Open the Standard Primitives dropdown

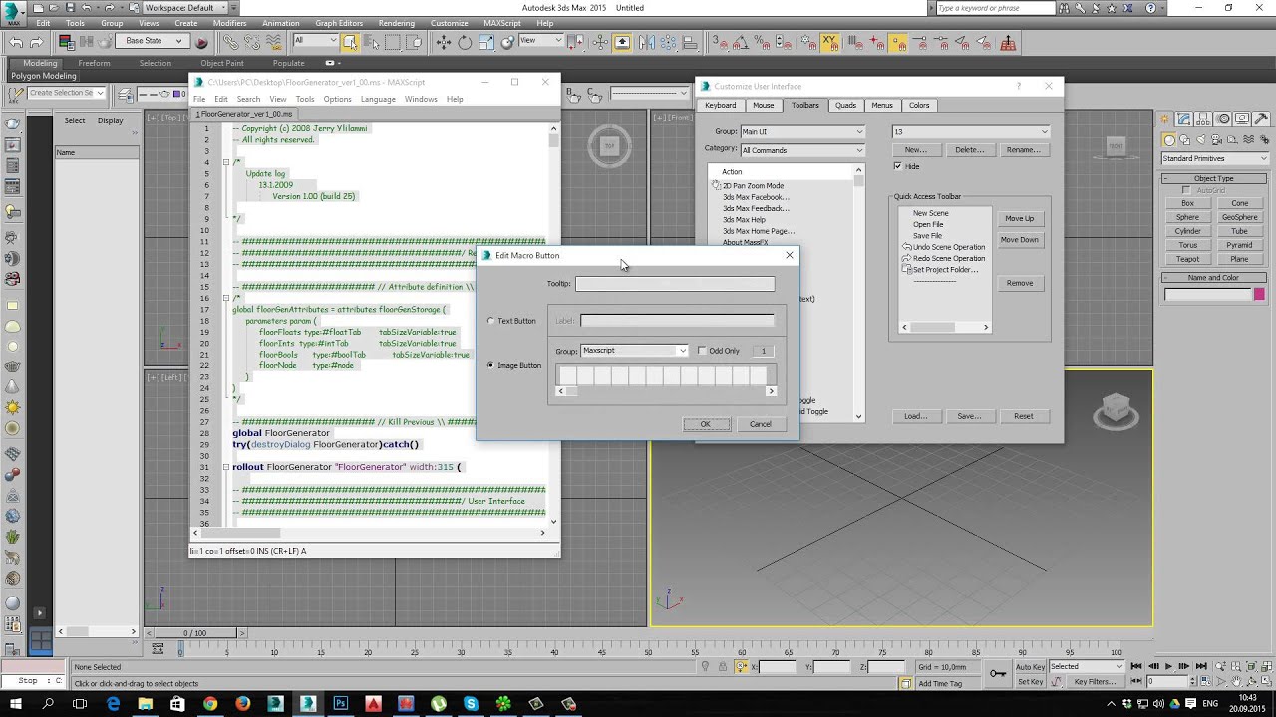click(x=1215, y=158)
